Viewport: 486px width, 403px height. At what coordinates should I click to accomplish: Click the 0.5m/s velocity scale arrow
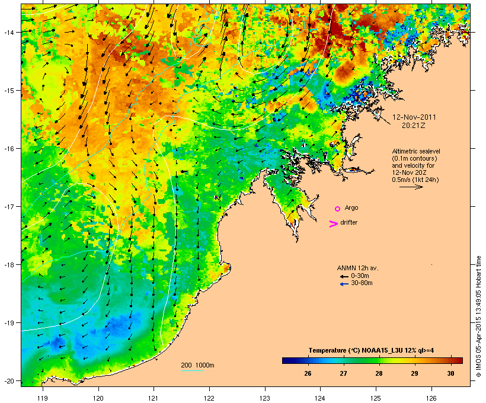point(411,187)
